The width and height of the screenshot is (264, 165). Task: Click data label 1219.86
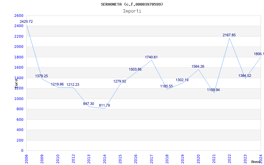pyautogui.click(x=57, y=84)
